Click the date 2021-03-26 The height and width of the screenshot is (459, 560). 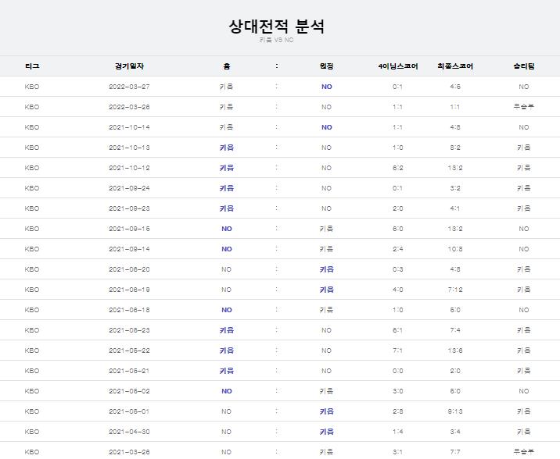click(x=129, y=452)
